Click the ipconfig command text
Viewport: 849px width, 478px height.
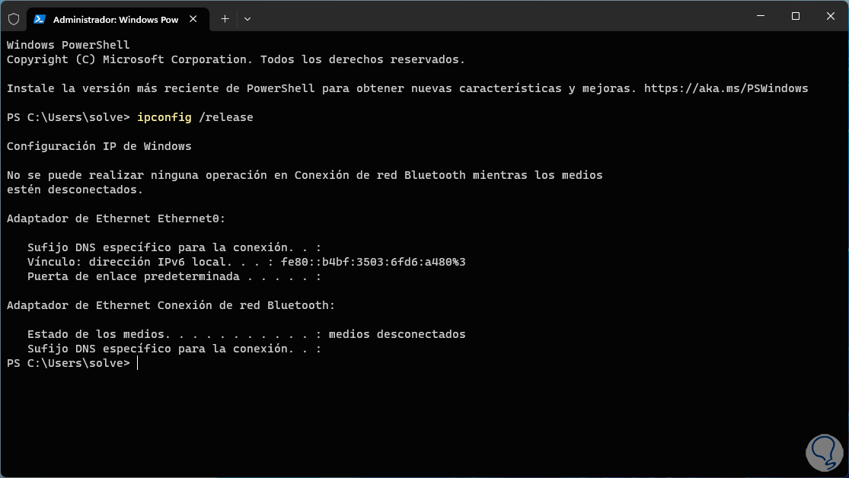point(164,117)
